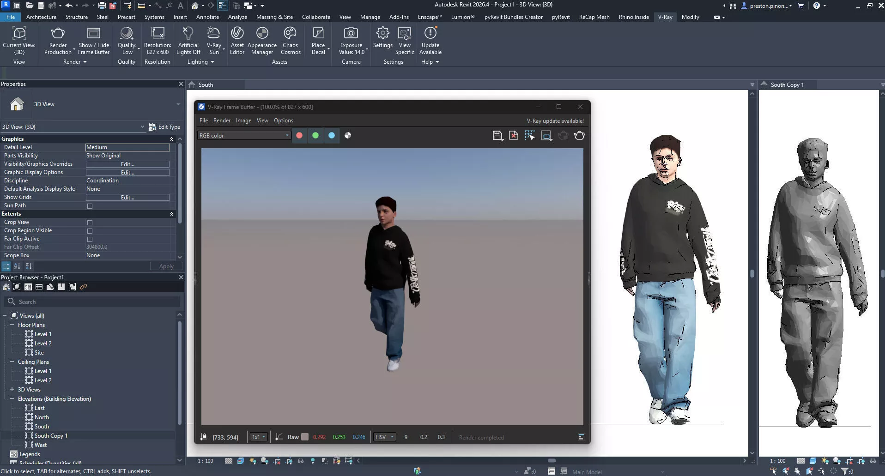Open the Annotate ribbon tab
The width and height of the screenshot is (885, 476).
tap(207, 17)
